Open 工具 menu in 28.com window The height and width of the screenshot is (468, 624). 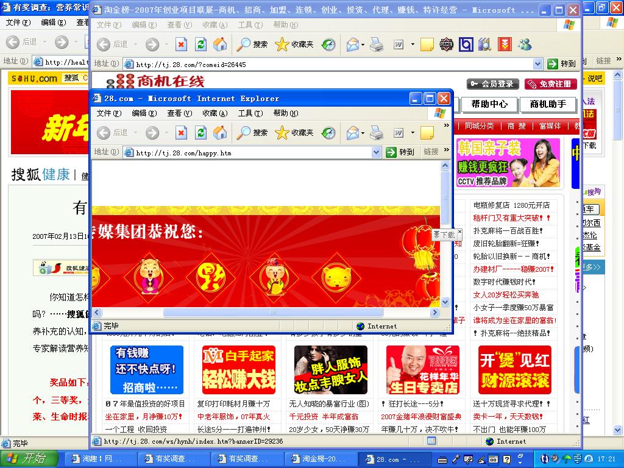click(x=250, y=113)
